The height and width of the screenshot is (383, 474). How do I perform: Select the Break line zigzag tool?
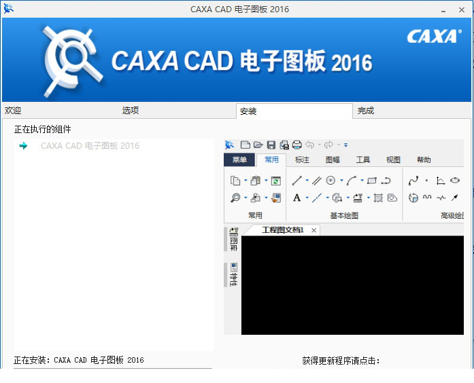point(441,198)
